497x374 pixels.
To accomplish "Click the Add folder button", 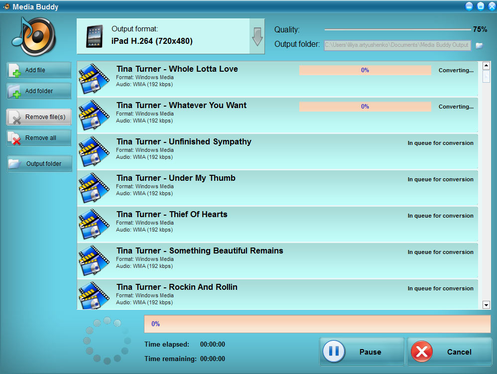I will coord(39,91).
